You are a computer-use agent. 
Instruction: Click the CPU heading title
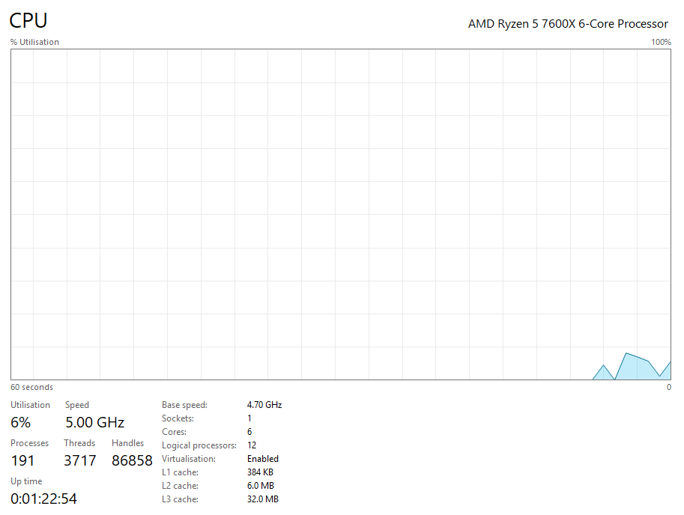point(28,21)
